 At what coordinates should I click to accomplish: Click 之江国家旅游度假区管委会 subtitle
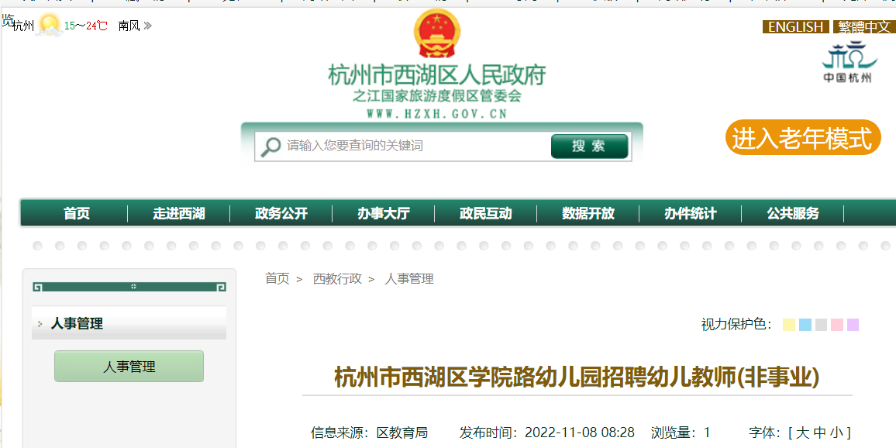[x=437, y=96]
